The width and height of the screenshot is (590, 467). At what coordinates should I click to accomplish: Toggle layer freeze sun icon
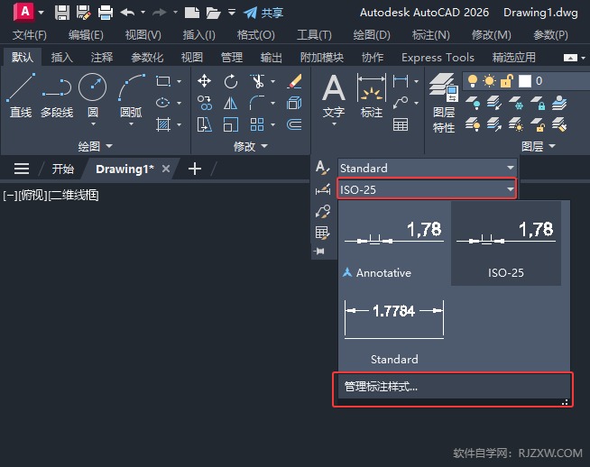[490, 81]
